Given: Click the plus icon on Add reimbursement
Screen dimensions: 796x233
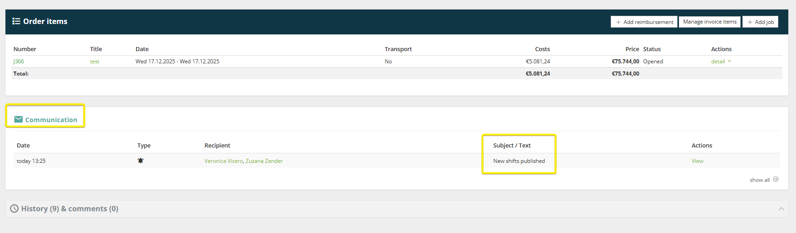Looking at the screenshot, I should point(618,22).
